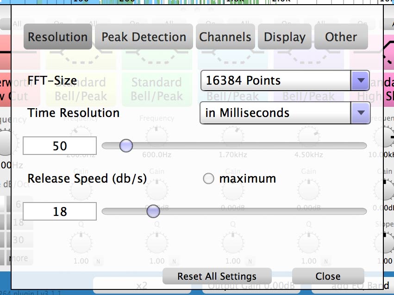Click the 'more' slope option on left

(x=19, y=258)
